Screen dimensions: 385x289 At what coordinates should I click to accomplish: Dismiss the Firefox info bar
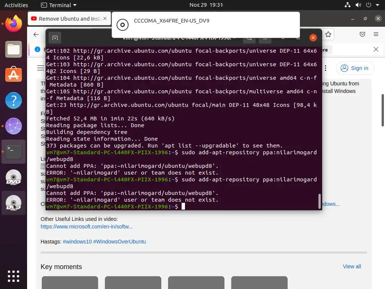coord(376,49)
